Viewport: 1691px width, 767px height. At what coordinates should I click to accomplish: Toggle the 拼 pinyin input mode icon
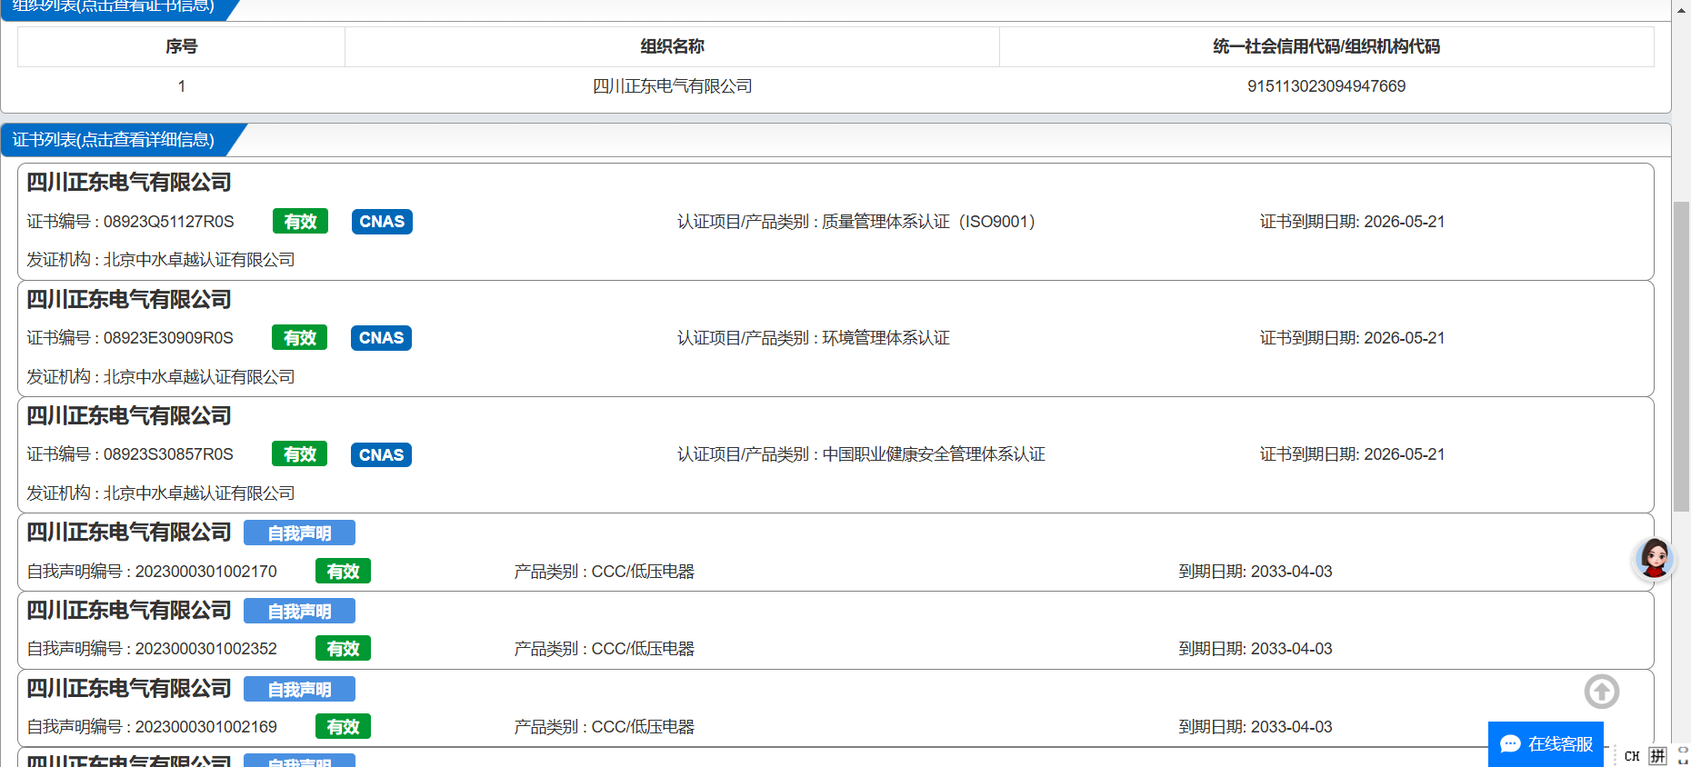point(1658,756)
